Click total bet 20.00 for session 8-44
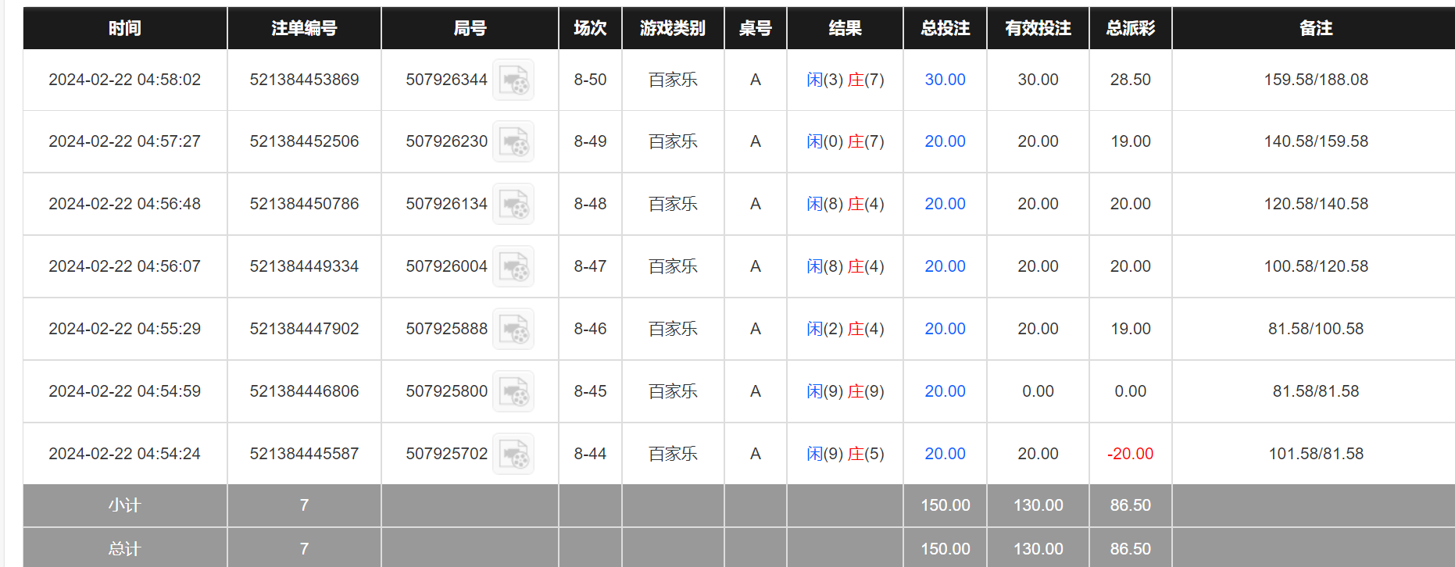Screen dimensions: 1455x567 (x=945, y=454)
